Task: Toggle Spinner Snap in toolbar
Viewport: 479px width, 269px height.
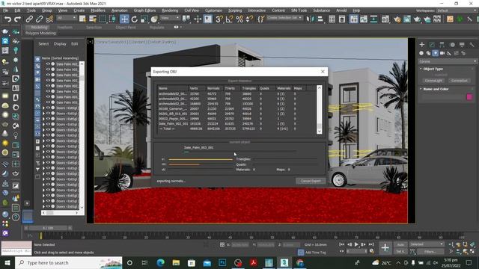Action: tap(249, 19)
